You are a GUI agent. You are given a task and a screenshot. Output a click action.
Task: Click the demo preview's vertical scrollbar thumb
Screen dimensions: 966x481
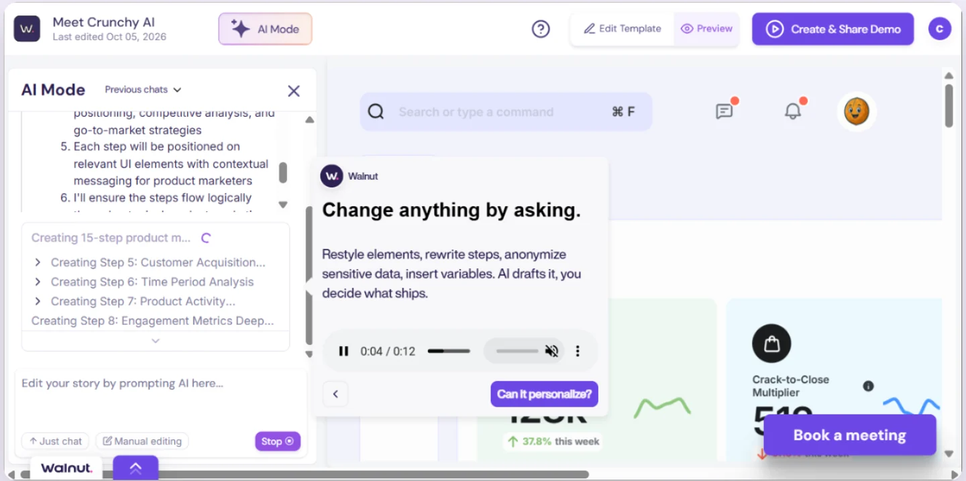tap(949, 105)
